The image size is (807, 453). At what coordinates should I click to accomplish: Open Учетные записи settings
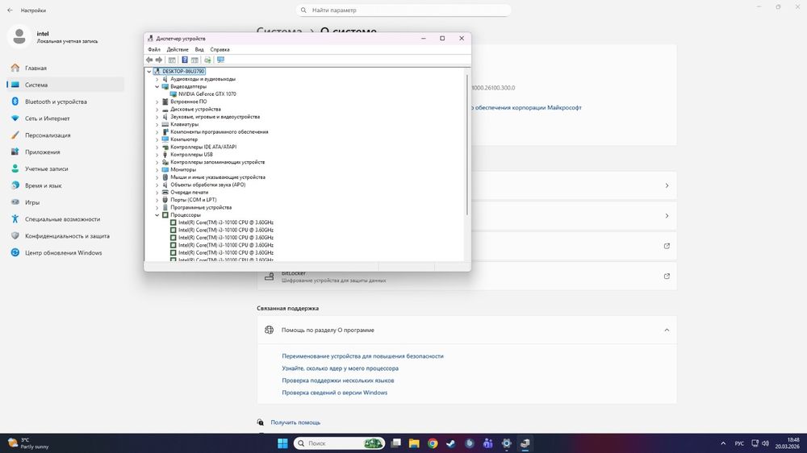65,168
